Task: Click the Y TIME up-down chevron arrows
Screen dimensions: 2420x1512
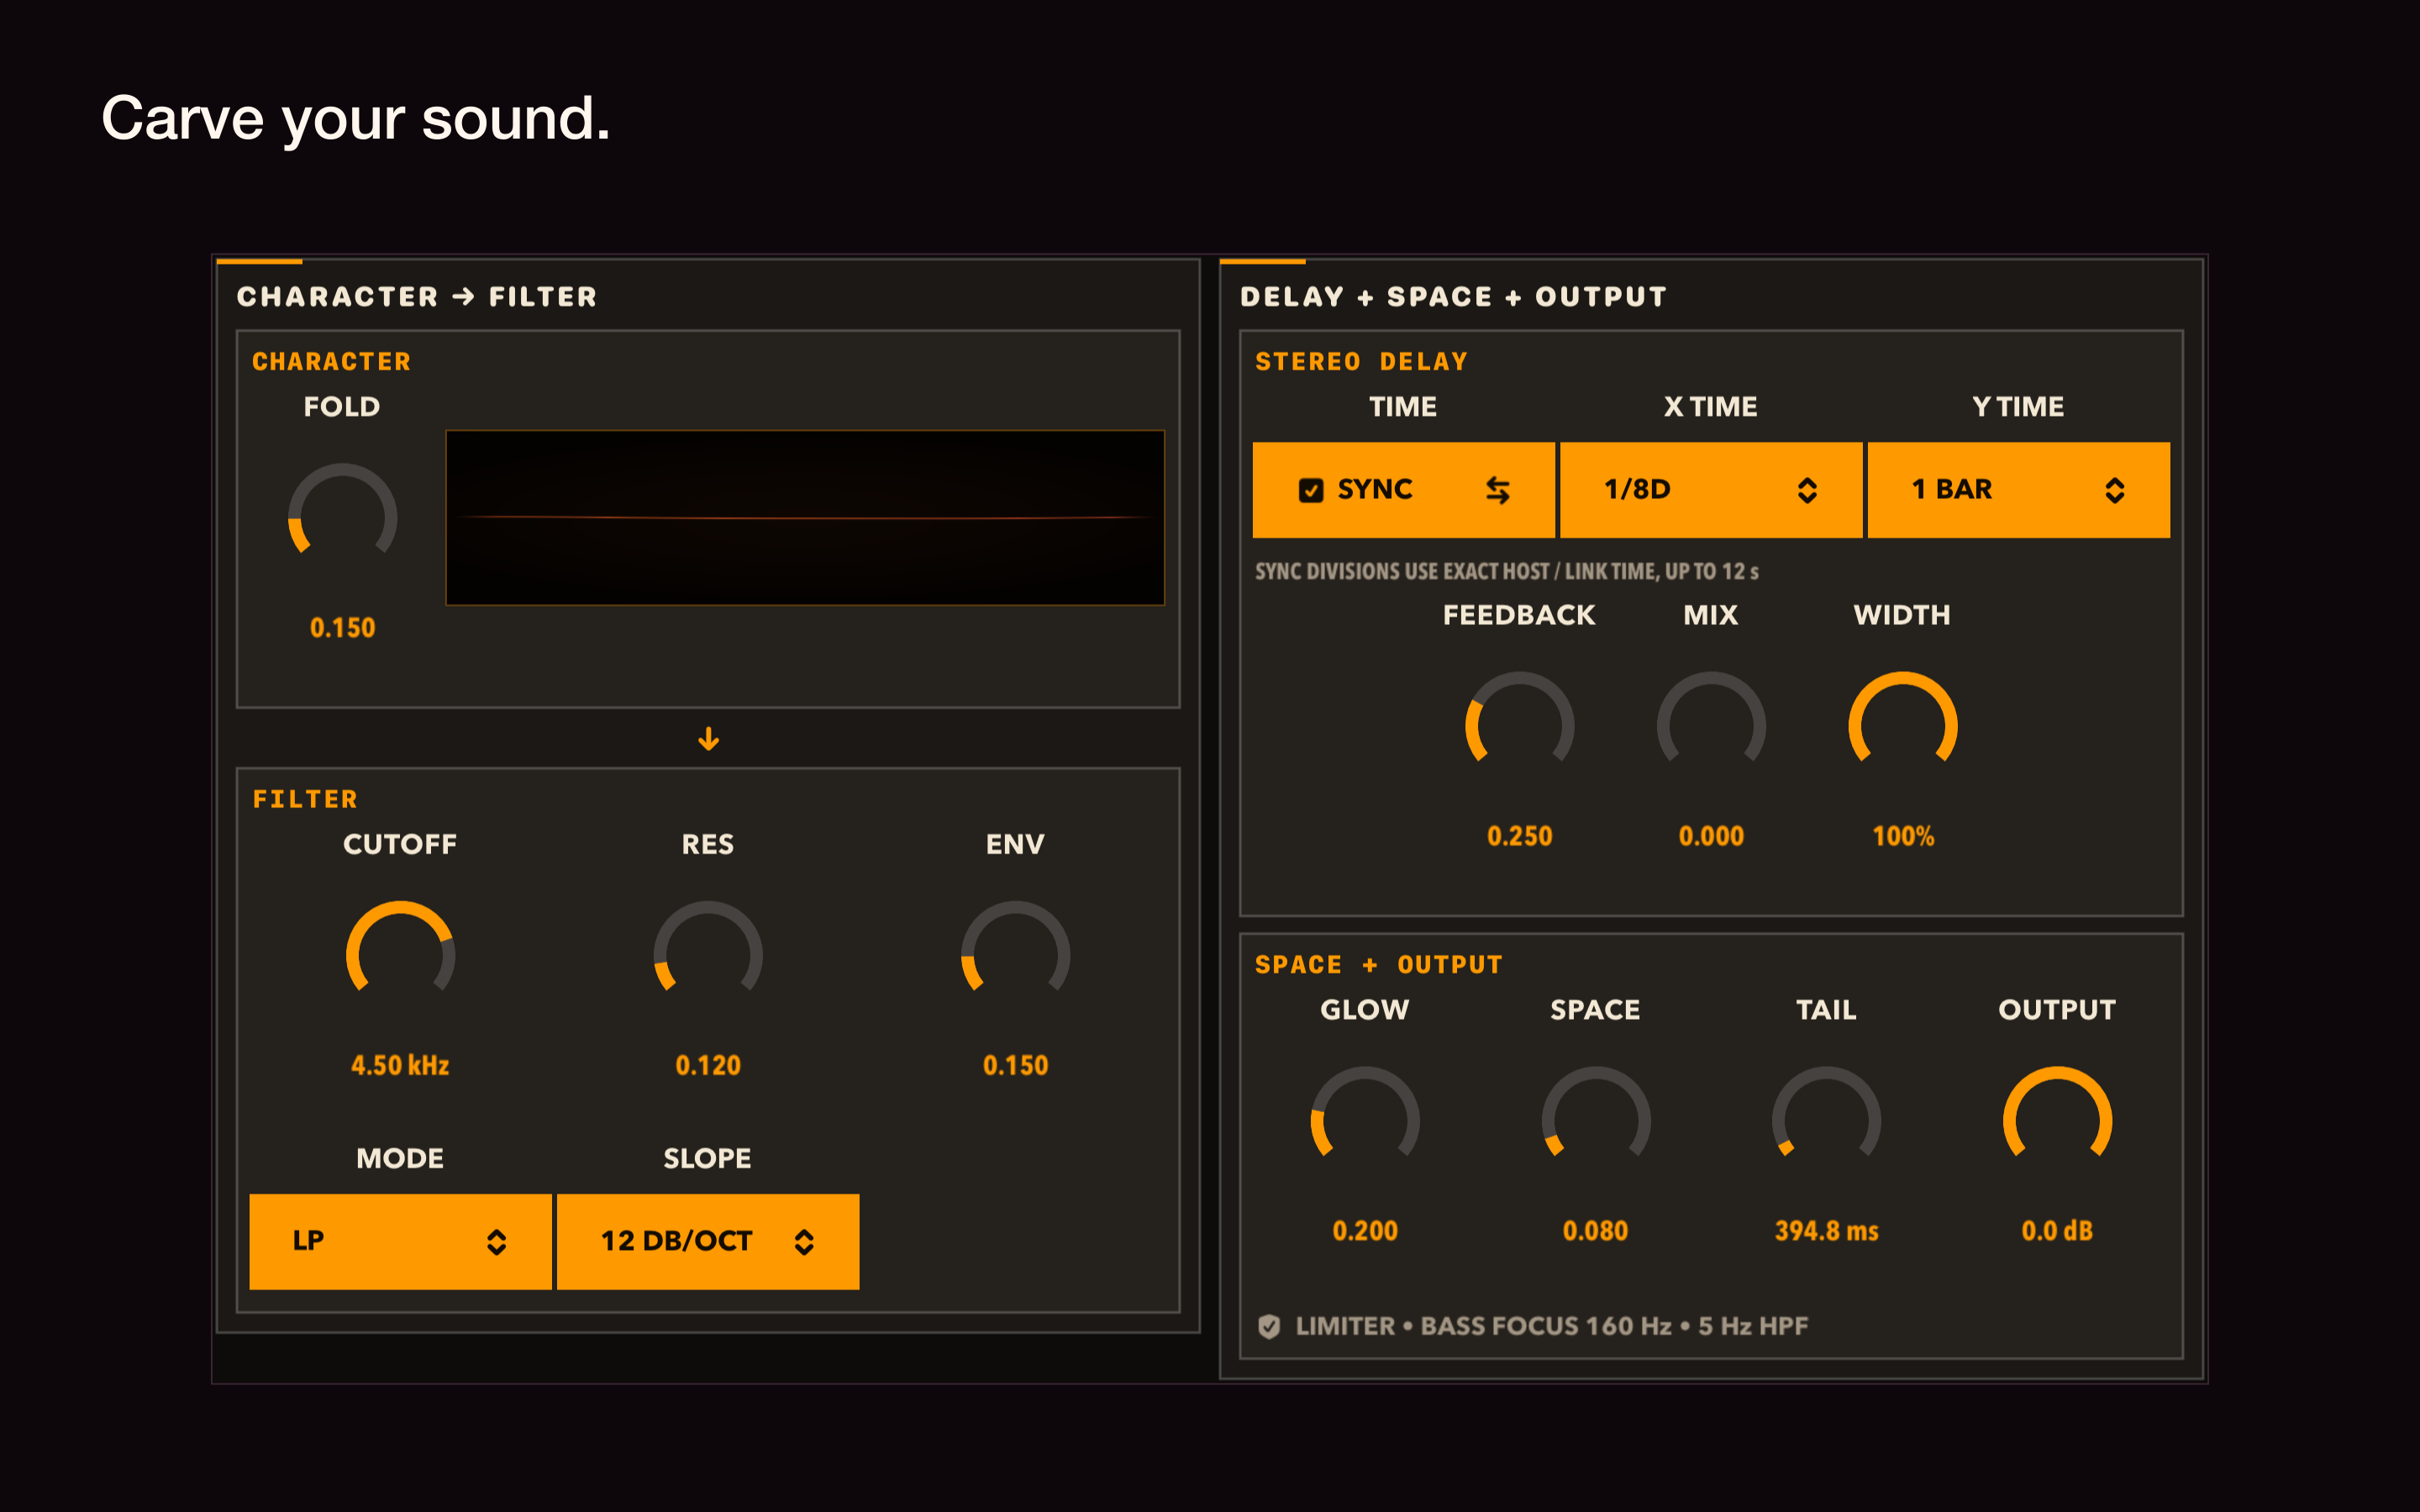Action: [2114, 490]
